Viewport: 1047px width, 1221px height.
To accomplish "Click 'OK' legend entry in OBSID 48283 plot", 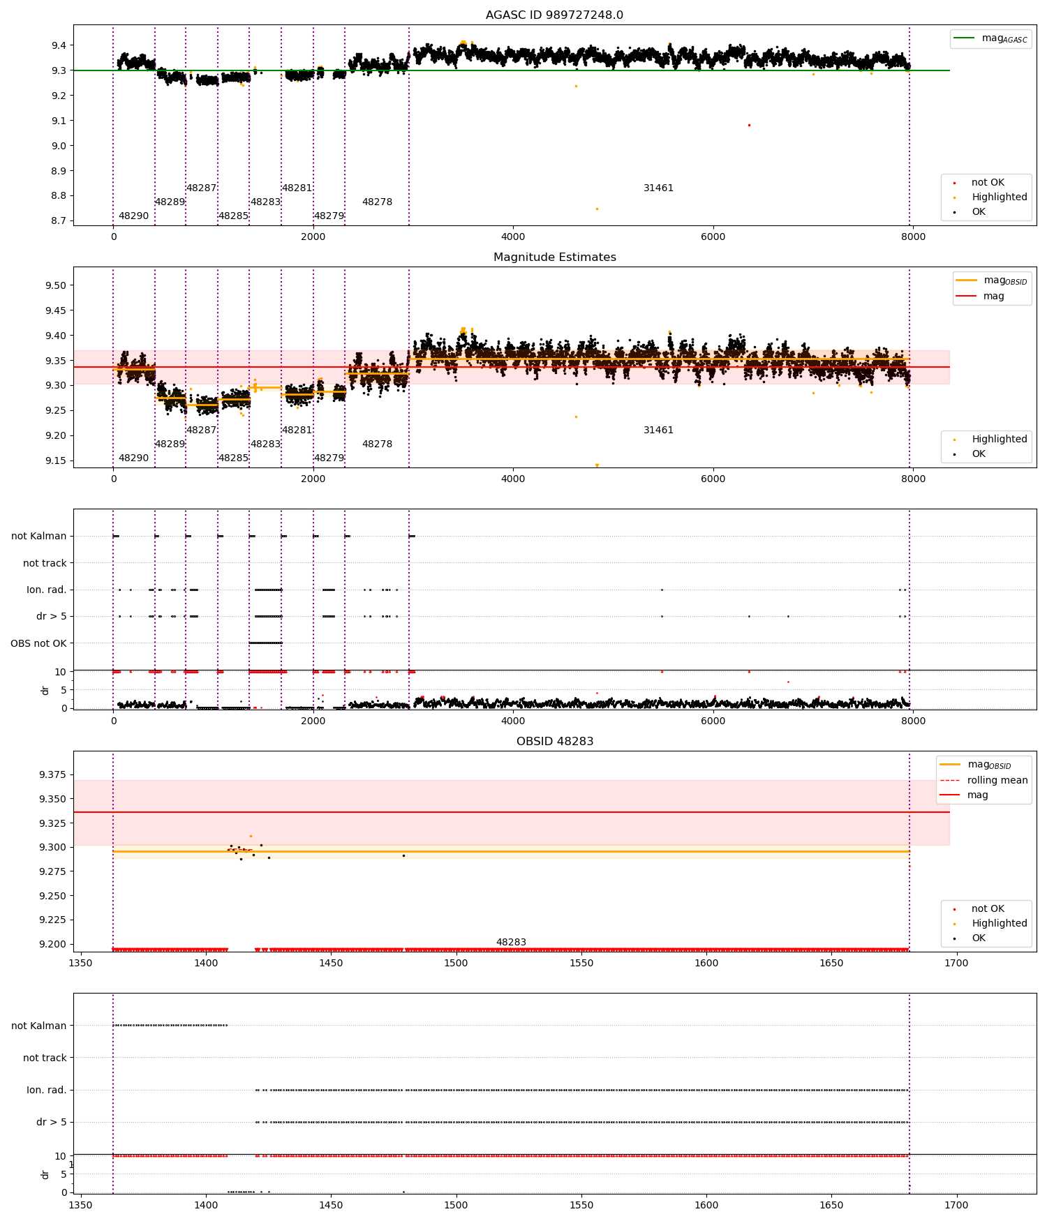I will (967, 938).
